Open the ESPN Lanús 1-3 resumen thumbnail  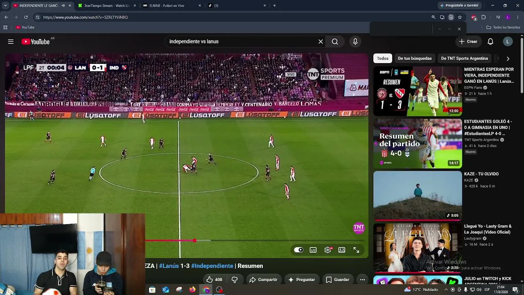[418, 91]
